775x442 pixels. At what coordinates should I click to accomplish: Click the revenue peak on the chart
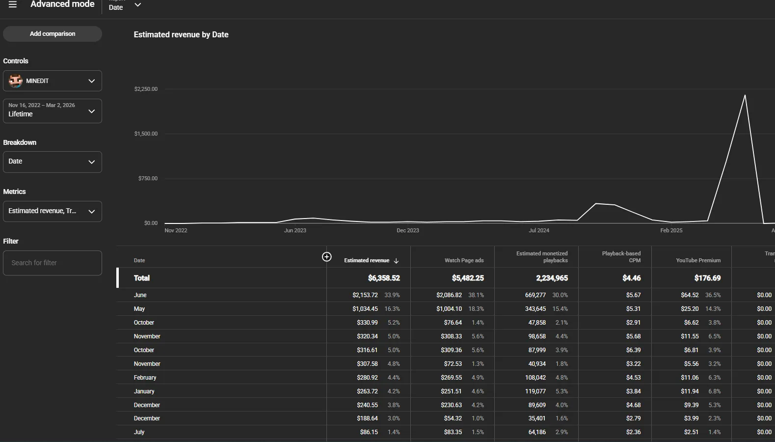[745, 95]
